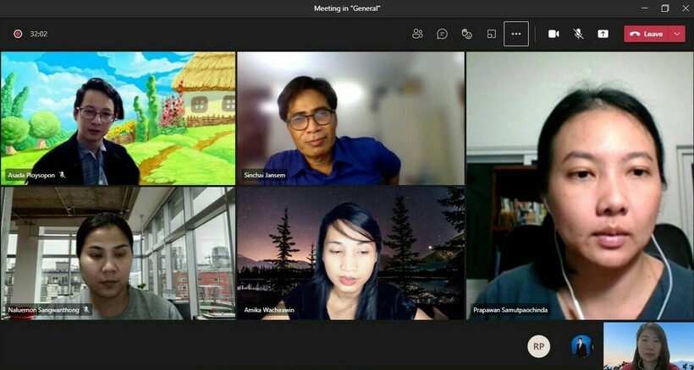Click the 32:02 meeting timer
The image size is (694, 370).
click(x=38, y=34)
